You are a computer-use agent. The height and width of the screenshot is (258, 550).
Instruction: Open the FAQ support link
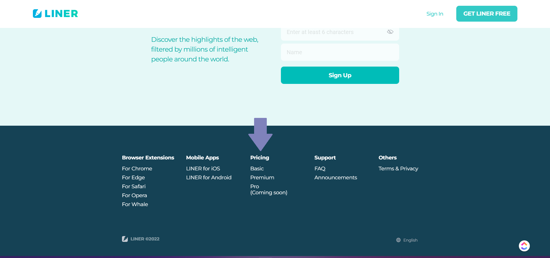[x=320, y=169]
